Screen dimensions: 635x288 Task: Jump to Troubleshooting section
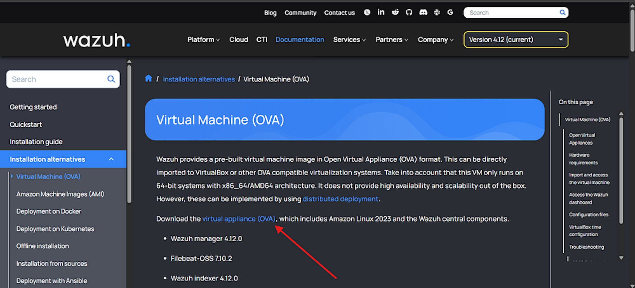coord(586,247)
